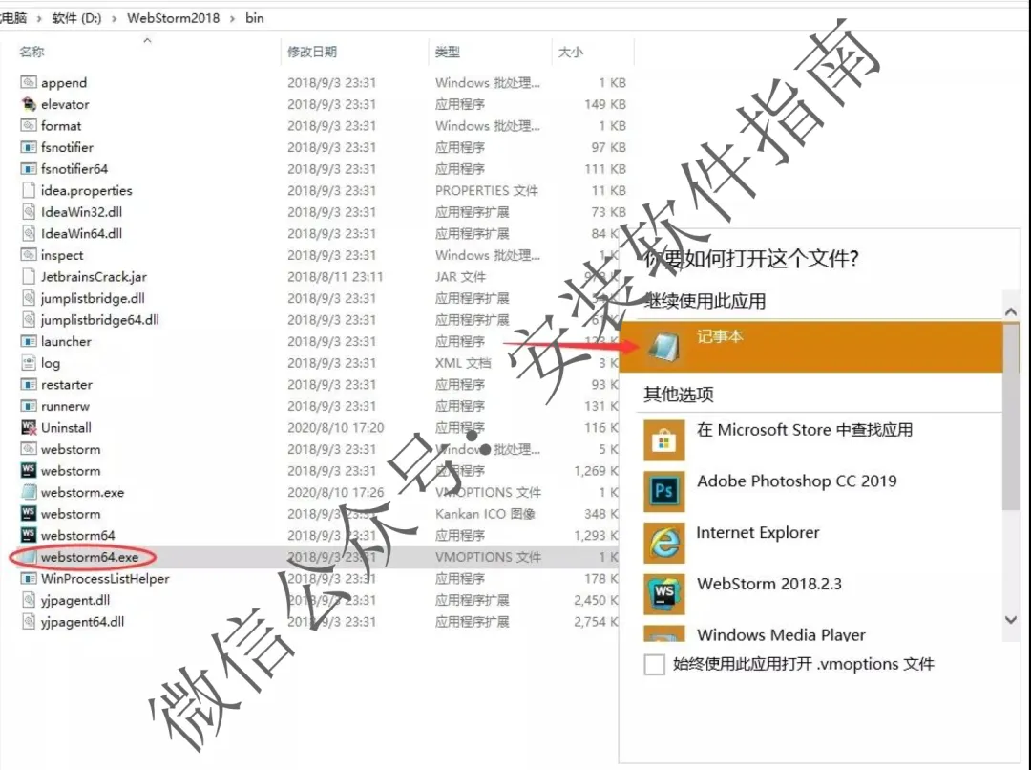Click the app list scrollbar thumb
The height and width of the screenshot is (770, 1031).
[1011, 416]
